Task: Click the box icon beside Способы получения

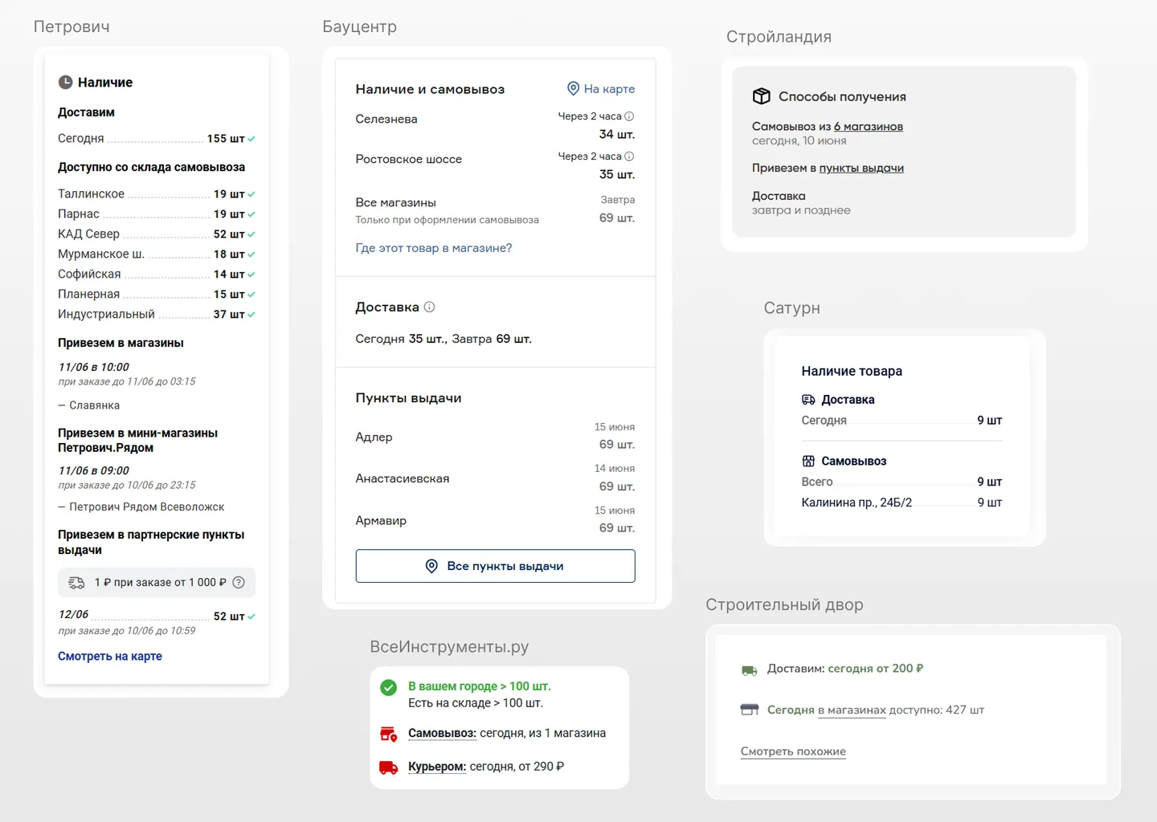Action: tap(761, 96)
